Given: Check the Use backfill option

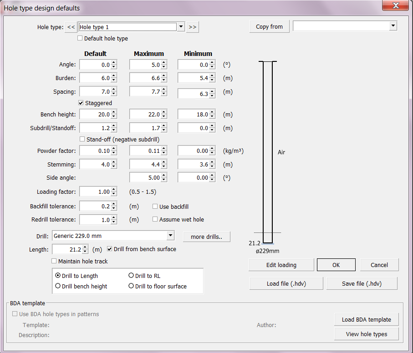Looking at the screenshot, I should point(155,207).
